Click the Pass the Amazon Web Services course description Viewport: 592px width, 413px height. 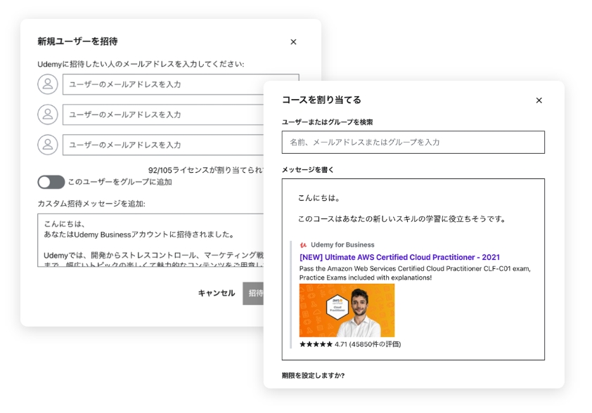415,273
